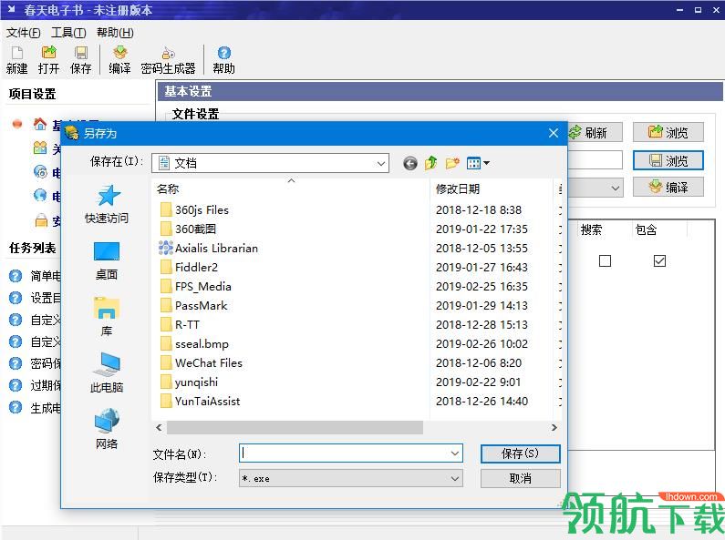This screenshot has height=540, width=725.
Task: Open a project with 打开 toolbar icon
Action: click(48, 60)
